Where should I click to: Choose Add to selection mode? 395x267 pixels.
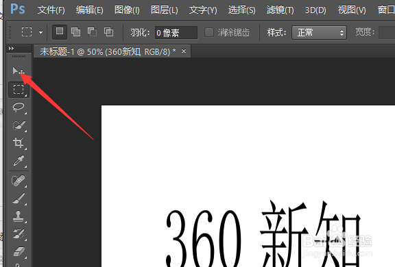76,32
